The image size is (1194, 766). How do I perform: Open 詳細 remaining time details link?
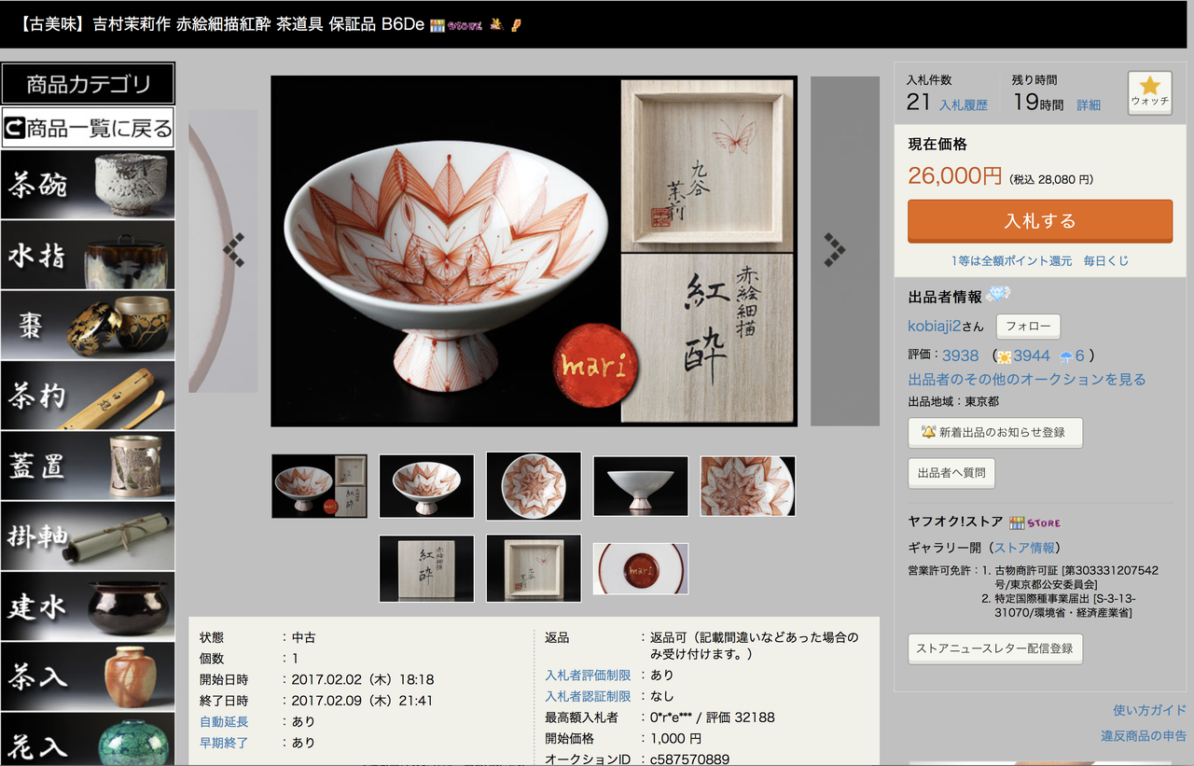pos(1089,105)
